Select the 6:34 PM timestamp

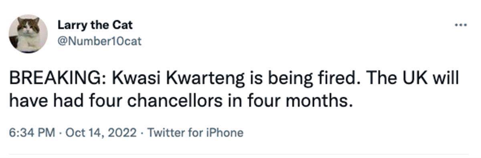pyautogui.click(x=31, y=133)
